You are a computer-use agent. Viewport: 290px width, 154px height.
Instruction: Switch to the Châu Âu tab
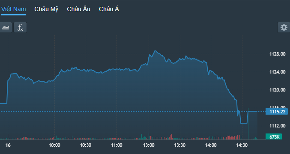(x=78, y=9)
